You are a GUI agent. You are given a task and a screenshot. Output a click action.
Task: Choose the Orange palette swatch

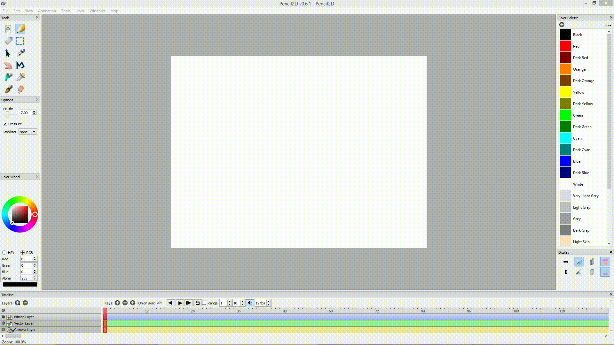[565, 69]
